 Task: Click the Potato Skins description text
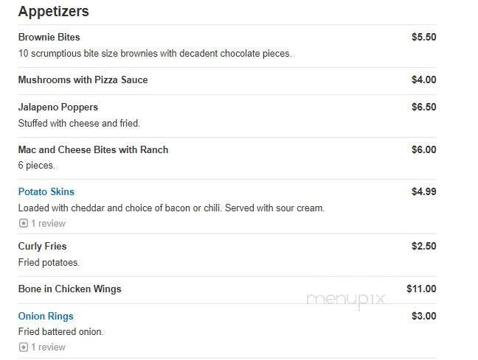170,208
